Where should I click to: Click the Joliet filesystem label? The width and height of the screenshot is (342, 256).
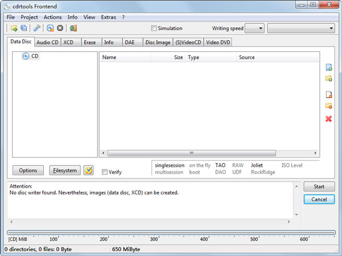point(256,166)
